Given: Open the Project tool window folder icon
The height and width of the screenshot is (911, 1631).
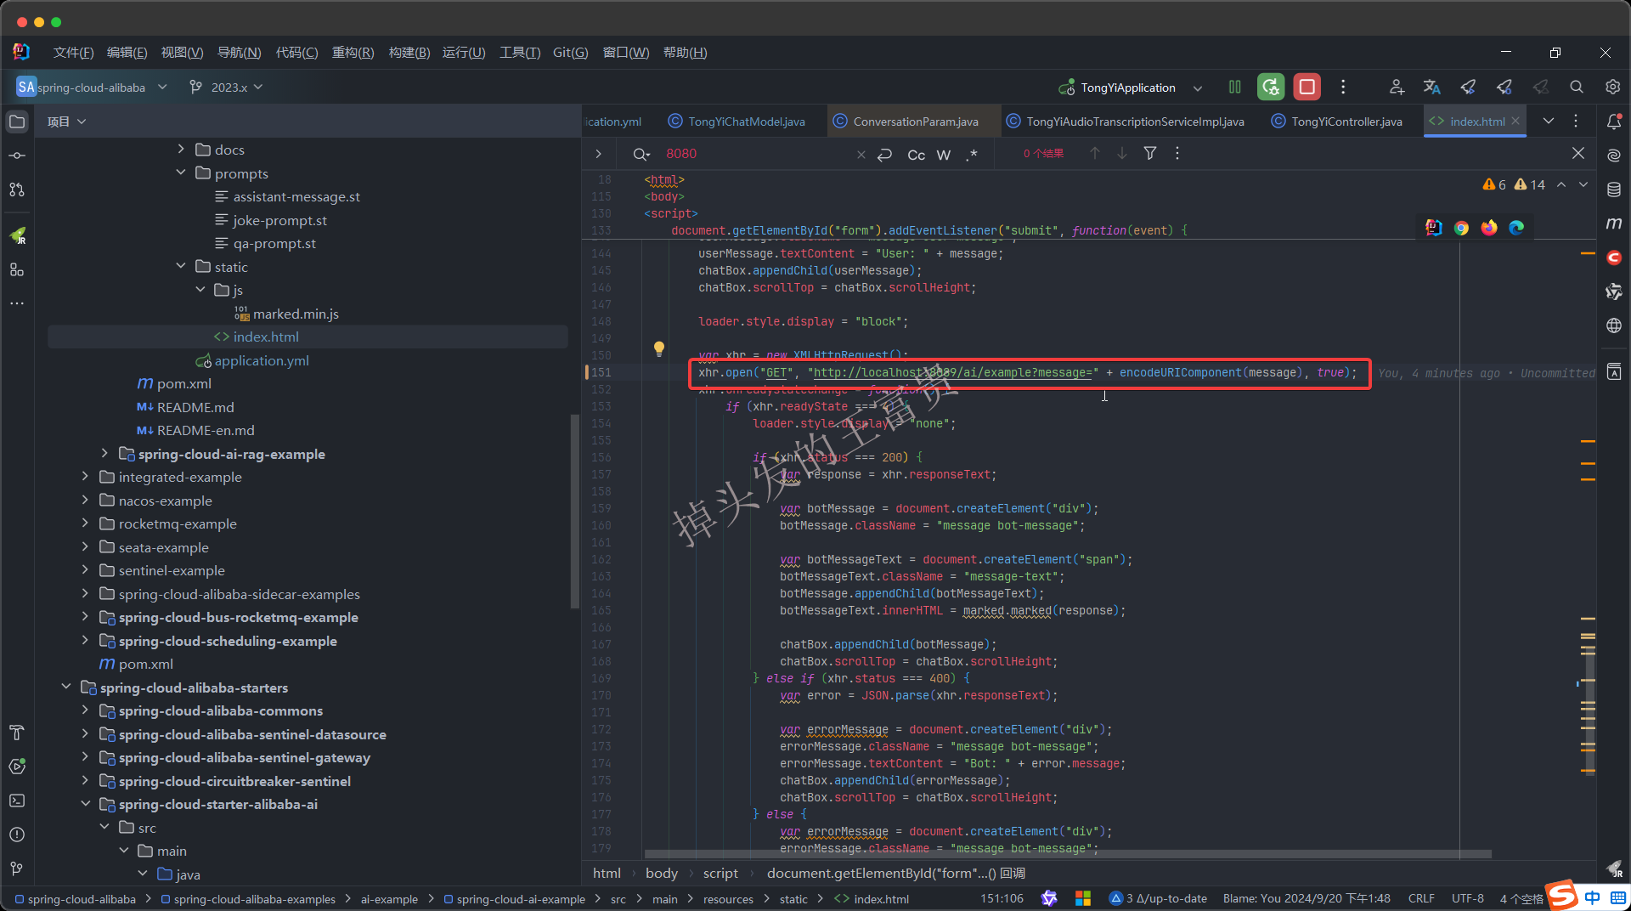Looking at the screenshot, I should click(x=17, y=122).
